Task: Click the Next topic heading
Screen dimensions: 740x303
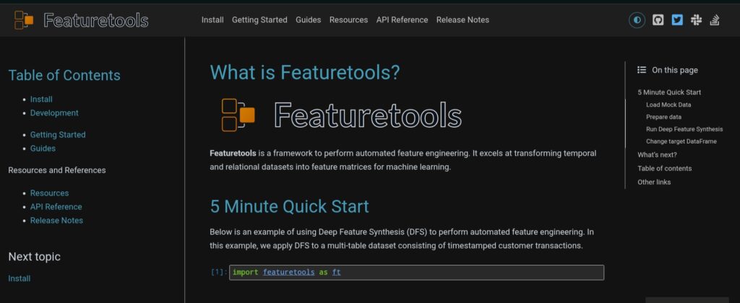Action: (35, 257)
